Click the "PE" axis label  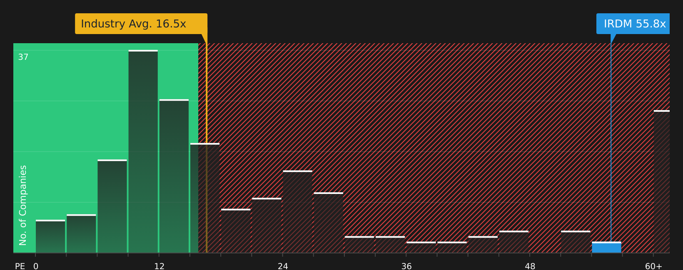tap(20, 266)
